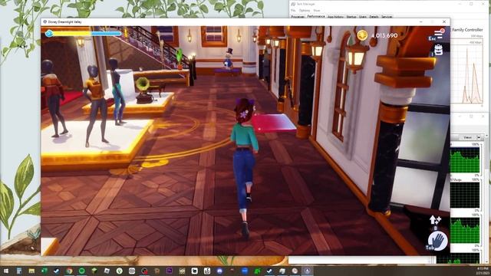Image resolution: width=491 pixels, height=276 pixels.
Task: Click the Family Controller heading text
Action: pos(467,30)
